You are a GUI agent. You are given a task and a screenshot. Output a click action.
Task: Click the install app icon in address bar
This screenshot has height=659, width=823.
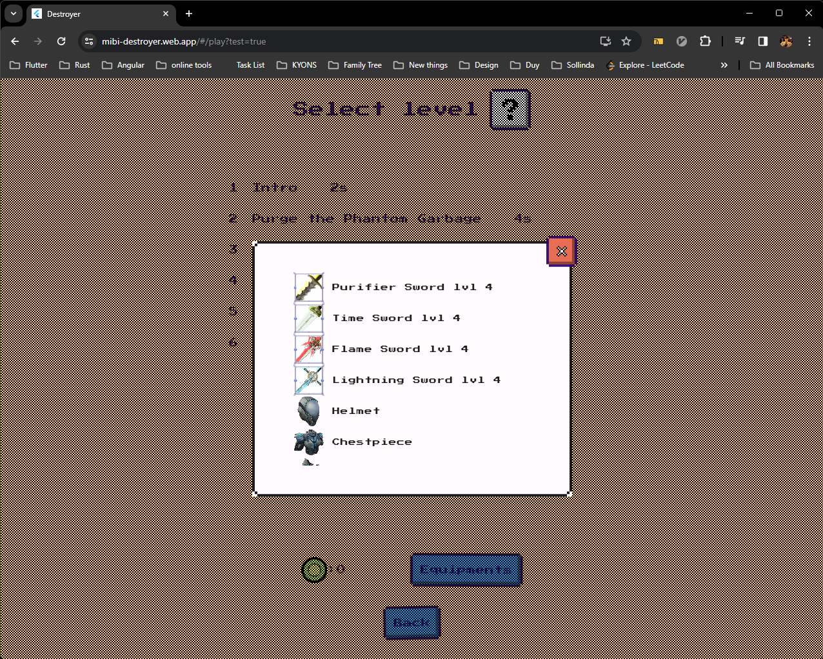605,41
